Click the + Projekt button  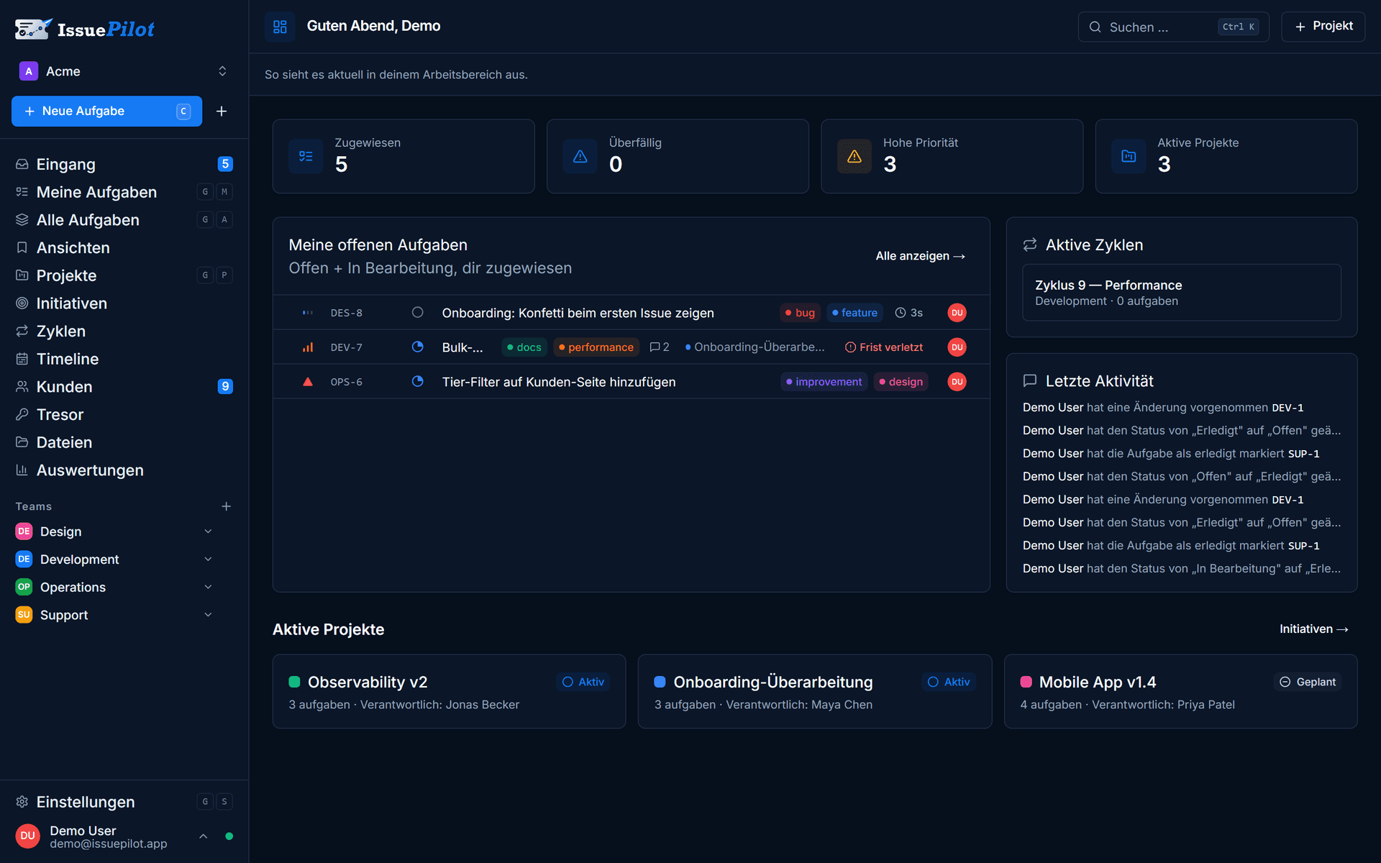pyautogui.click(x=1323, y=27)
